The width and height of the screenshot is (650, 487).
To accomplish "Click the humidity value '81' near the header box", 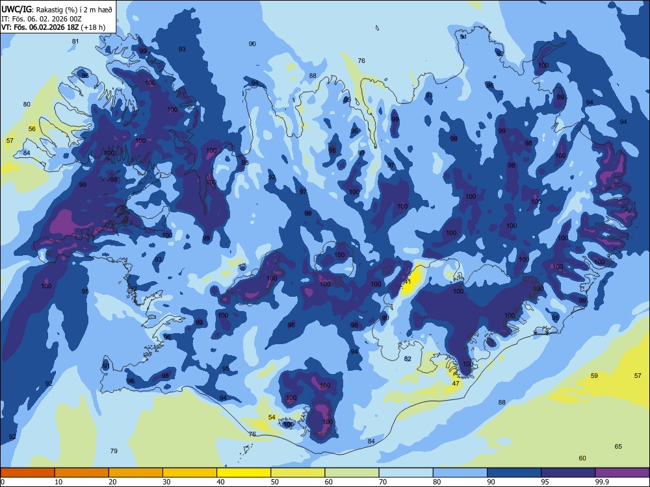I will [75, 41].
